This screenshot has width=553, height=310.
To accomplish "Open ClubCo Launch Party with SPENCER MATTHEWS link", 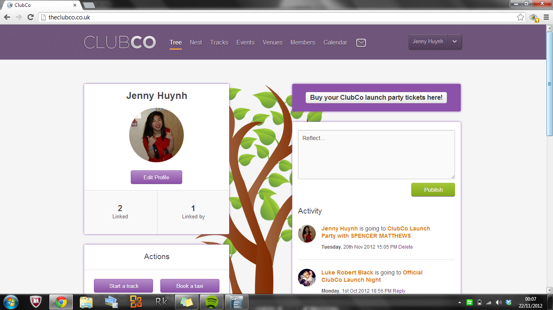I will pyautogui.click(x=376, y=232).
